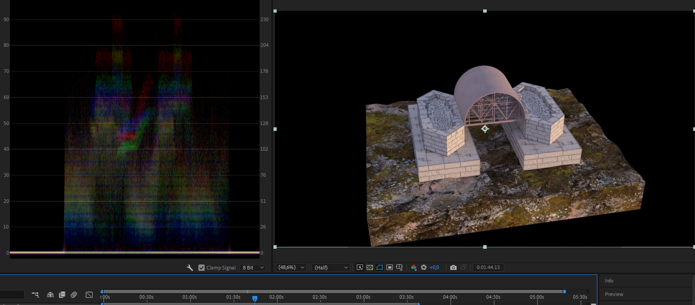Click the timeline Graph Editor icon

[x=89, y=295]
